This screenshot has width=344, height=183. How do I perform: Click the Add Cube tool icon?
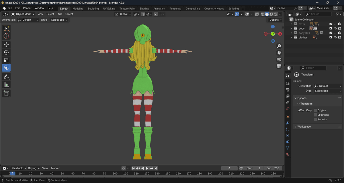(x=6, y=93)
